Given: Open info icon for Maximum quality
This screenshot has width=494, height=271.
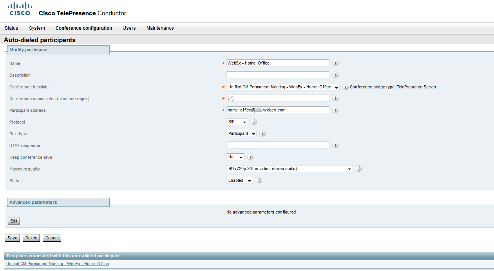Looking at the screenshot, I should point(359,169).
